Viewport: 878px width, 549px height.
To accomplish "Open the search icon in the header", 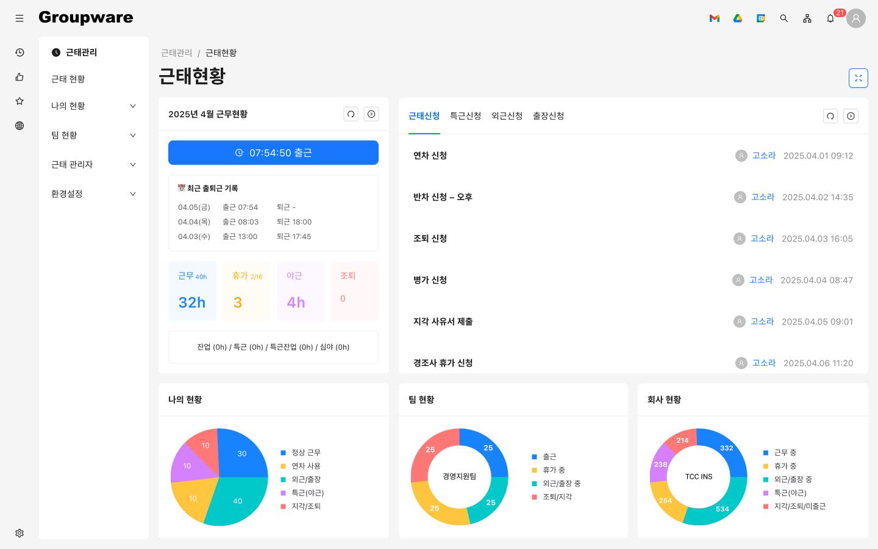I will tap(784, 18).
